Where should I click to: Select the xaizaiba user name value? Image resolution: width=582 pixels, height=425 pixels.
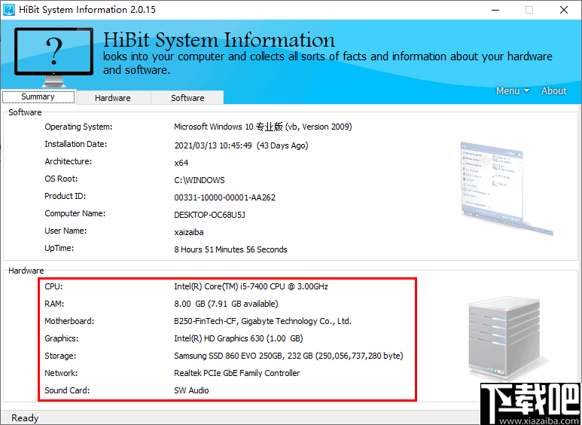click(x=189, y=233)
